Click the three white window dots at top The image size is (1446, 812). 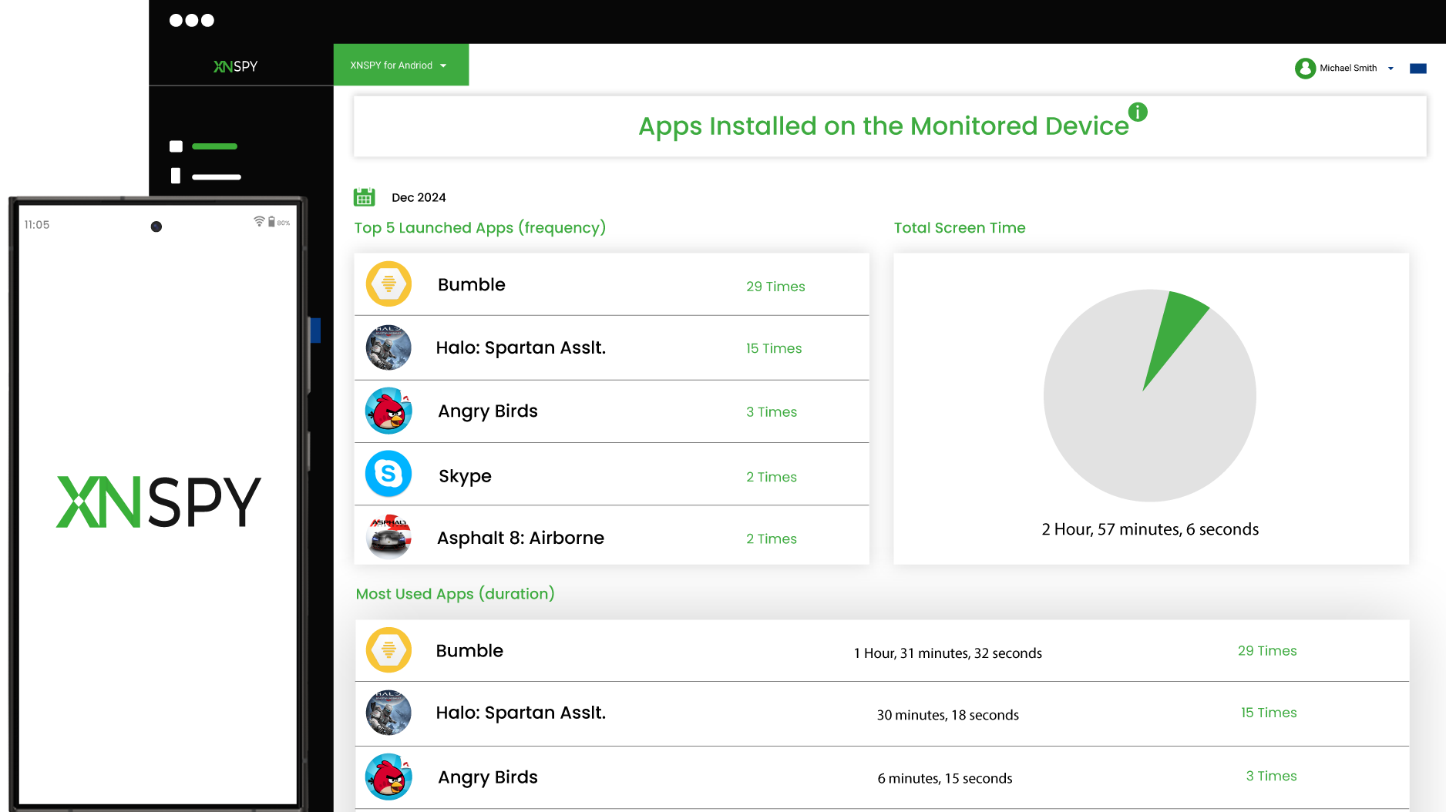192,21
